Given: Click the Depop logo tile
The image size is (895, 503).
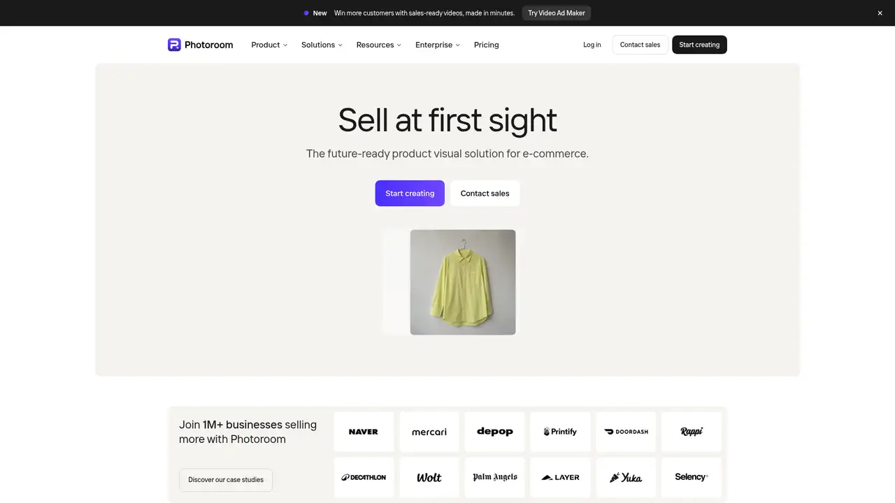Looking at the screenshot, I should pyautogui.click(x=495, y=432).
